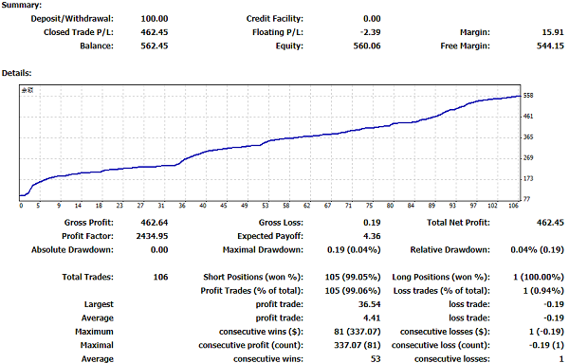This screenshot has height=363, width=569.
Task: Click the Profit Factor value 2434.95
Action: point(152,236)
